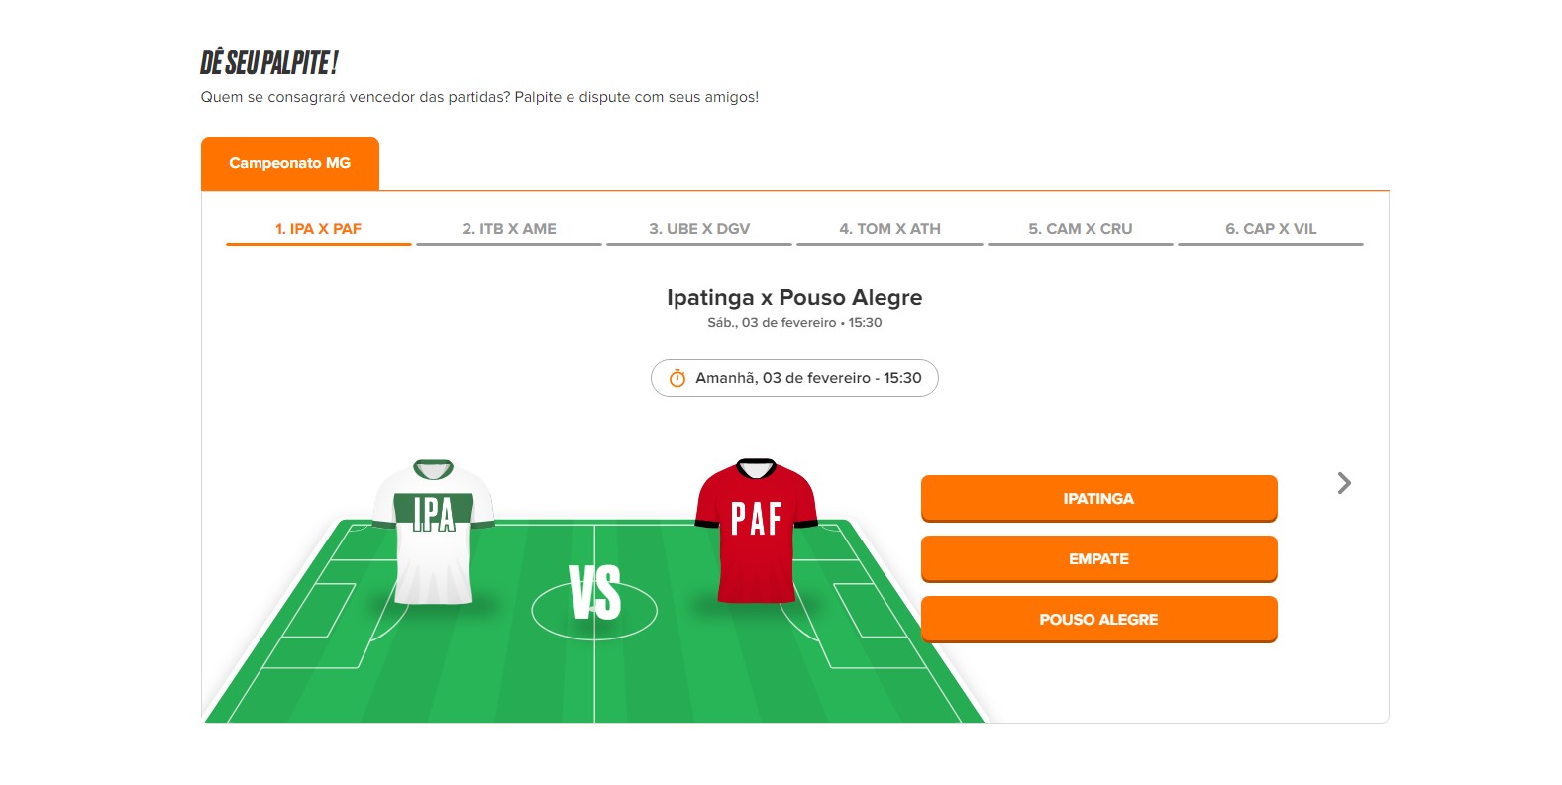Click the DÊ SEU PALPITE! heading
The height and width of the screenshot is (785, 1562).
(x=269, y=63)
